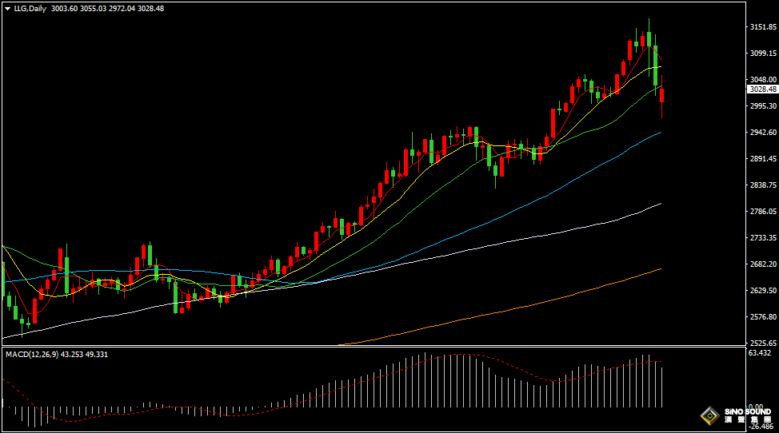Click the 2786.05 price axis label

(763, 211)
